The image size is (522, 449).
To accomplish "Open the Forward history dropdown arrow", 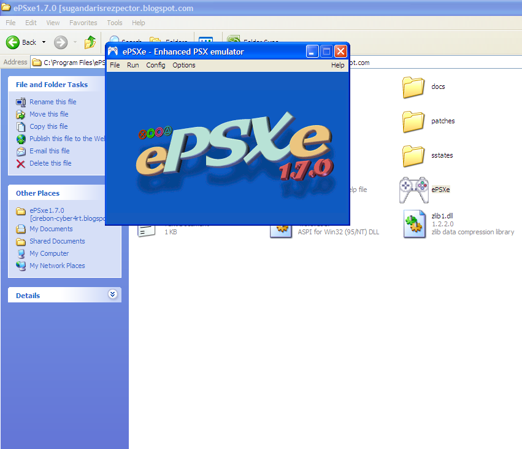I will coord(75,42).
